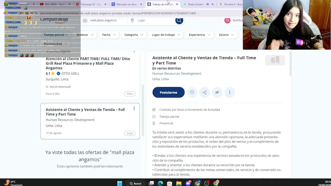
Task: Open OBS Studio from the taskbar
Action: [x=206, y=183]
